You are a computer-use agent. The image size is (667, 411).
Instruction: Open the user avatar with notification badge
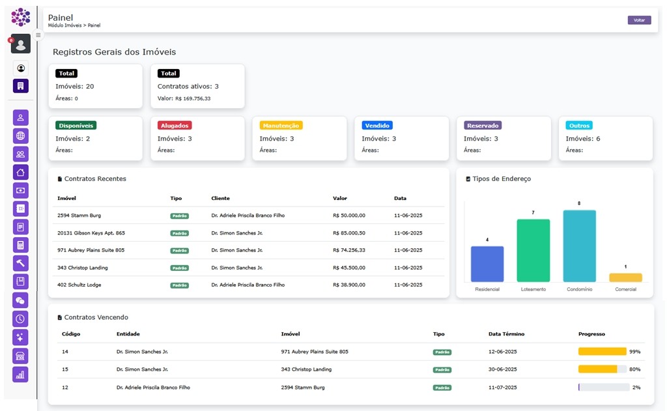pyautogui.click(x=21, y=44)
